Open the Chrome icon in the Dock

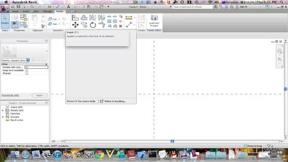[99, 154]
